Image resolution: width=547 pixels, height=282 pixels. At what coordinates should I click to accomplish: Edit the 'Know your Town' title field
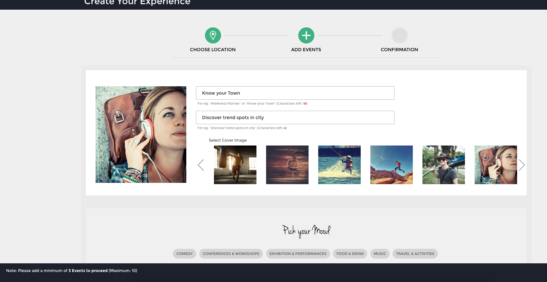pos(295,93)
